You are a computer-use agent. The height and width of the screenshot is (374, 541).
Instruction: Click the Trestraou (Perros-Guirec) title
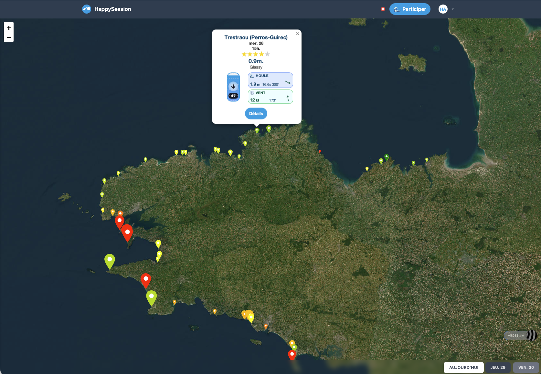coord(256,37)
